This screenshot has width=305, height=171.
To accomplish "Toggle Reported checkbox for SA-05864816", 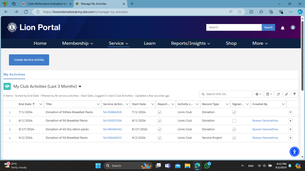I will coord(160,112).
